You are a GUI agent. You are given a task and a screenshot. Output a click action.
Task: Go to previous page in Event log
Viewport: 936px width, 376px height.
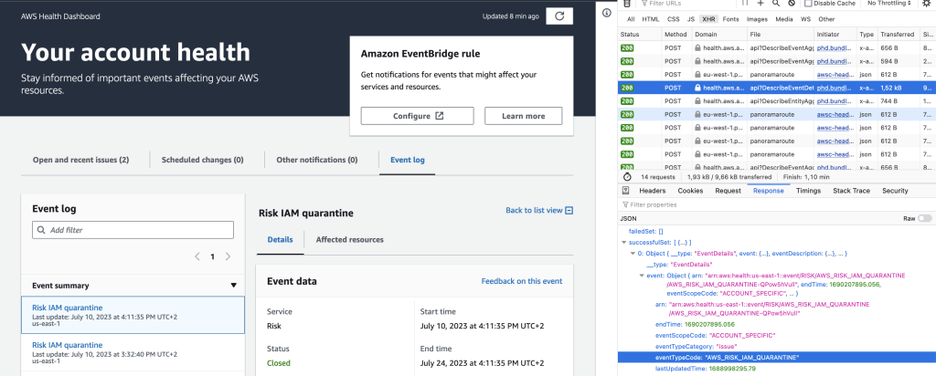click(x=197, y=257)
